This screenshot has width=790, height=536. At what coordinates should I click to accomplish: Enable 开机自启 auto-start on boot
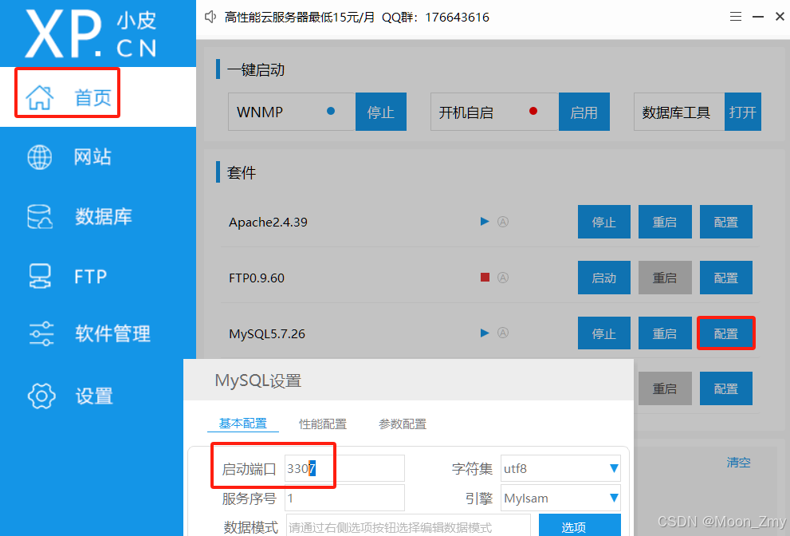tap(584, 112)
